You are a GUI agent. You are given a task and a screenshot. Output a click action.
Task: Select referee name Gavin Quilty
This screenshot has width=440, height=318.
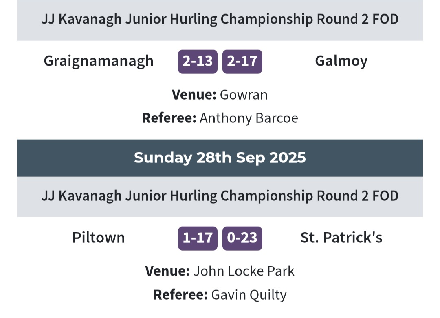pyautogui.click(x=249, y=295)
